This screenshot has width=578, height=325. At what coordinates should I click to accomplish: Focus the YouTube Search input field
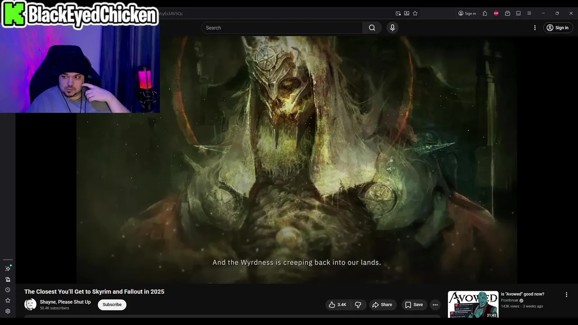click(282, 28)
